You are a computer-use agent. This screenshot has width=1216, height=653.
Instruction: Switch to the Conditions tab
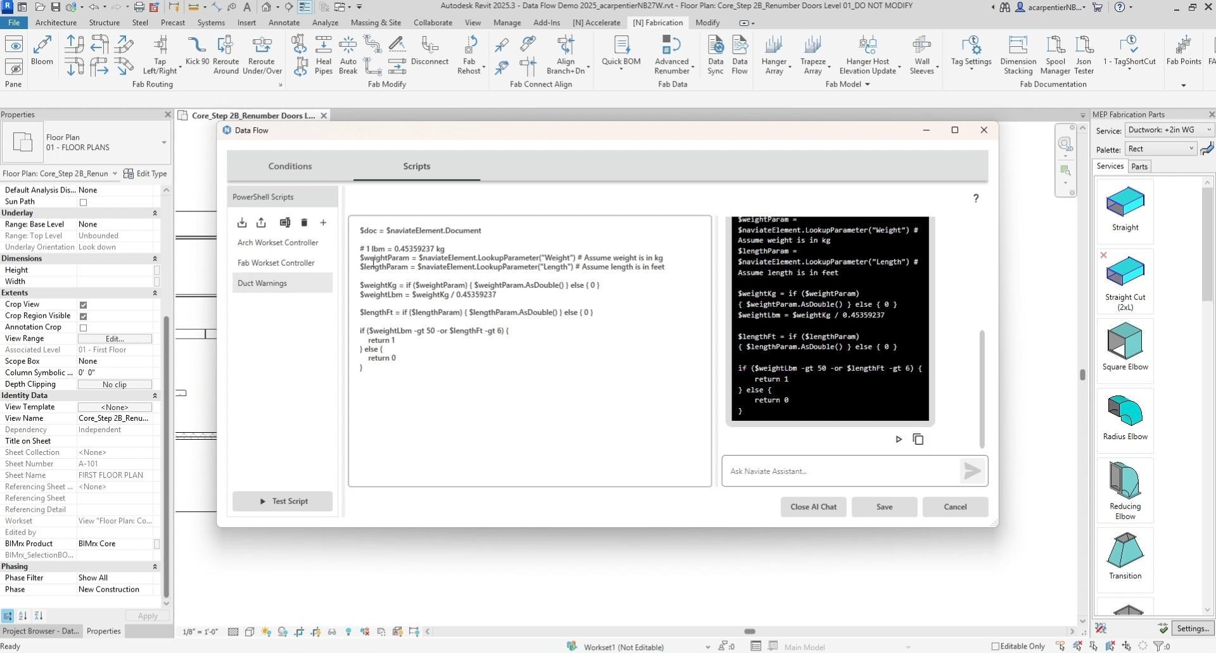tap(290, 166)
